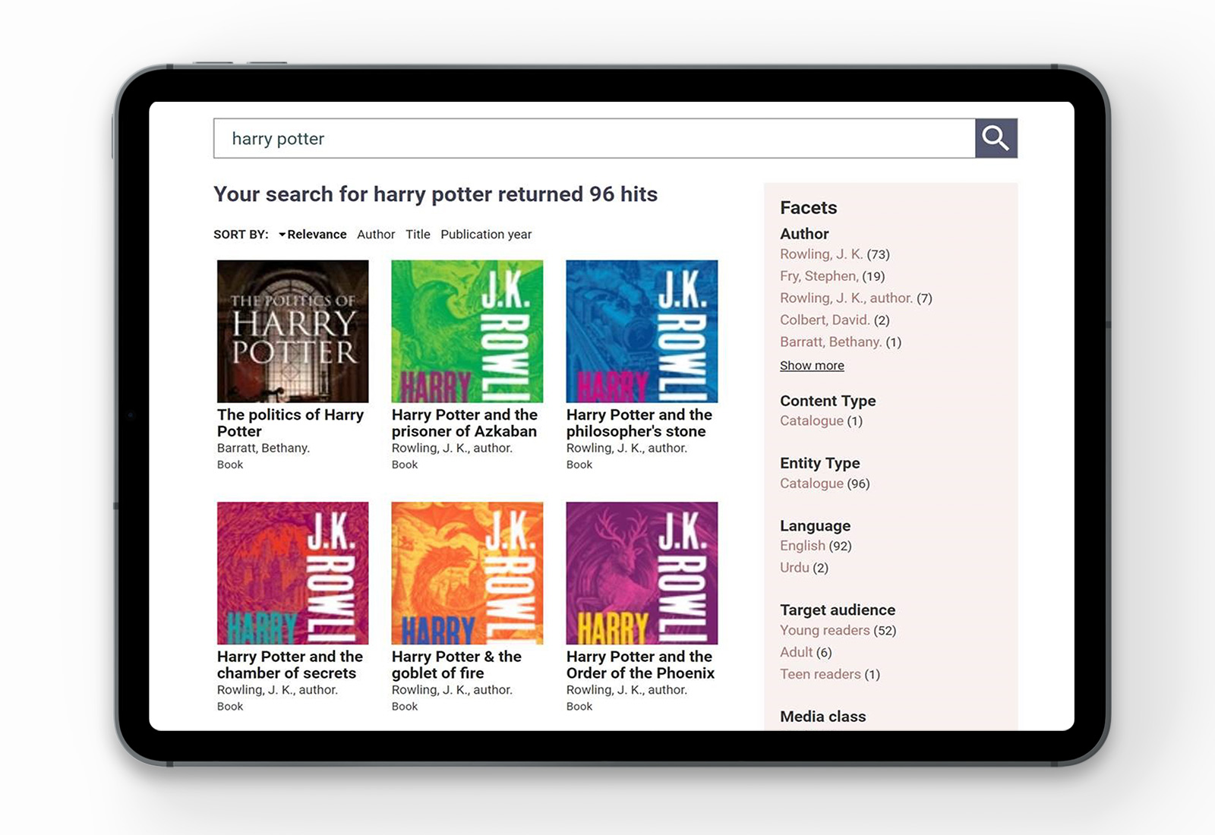
Task: Open the purple Order of the Phoenix cover
Action: click(642, 572)
